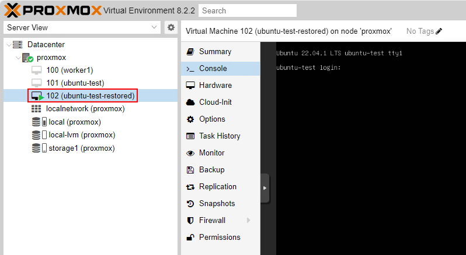Open the Server View dropdown
466x255 pixels.
(x=154, y=27)
